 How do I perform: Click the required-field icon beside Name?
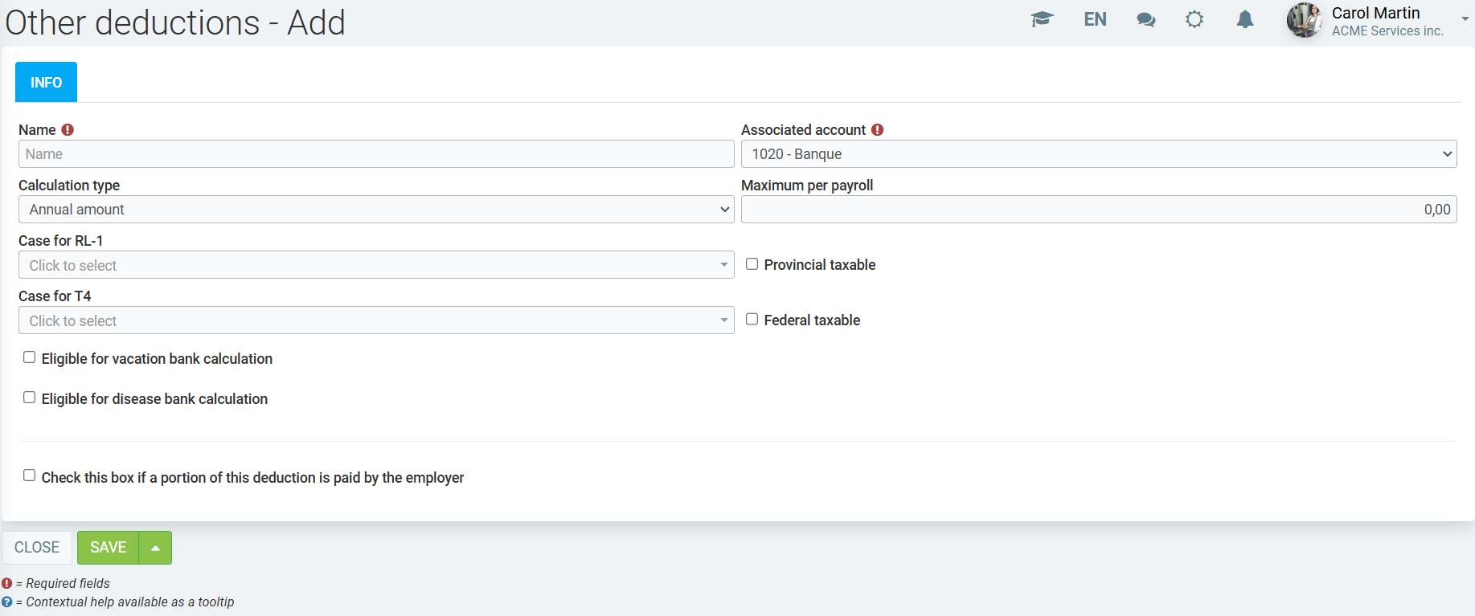tap(68, 130)
